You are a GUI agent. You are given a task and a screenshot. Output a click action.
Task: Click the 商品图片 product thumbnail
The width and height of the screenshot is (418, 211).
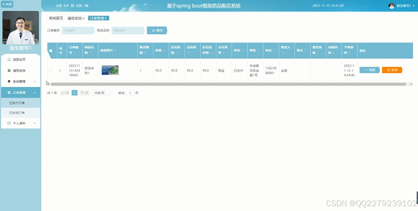(x=110, y=70)
